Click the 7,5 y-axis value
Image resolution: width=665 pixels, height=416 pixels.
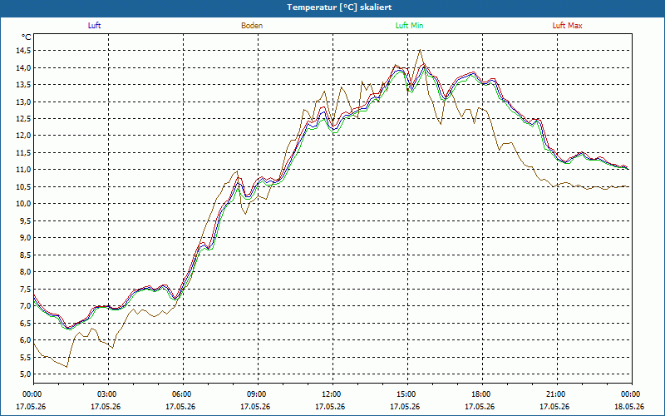[25, 289]
